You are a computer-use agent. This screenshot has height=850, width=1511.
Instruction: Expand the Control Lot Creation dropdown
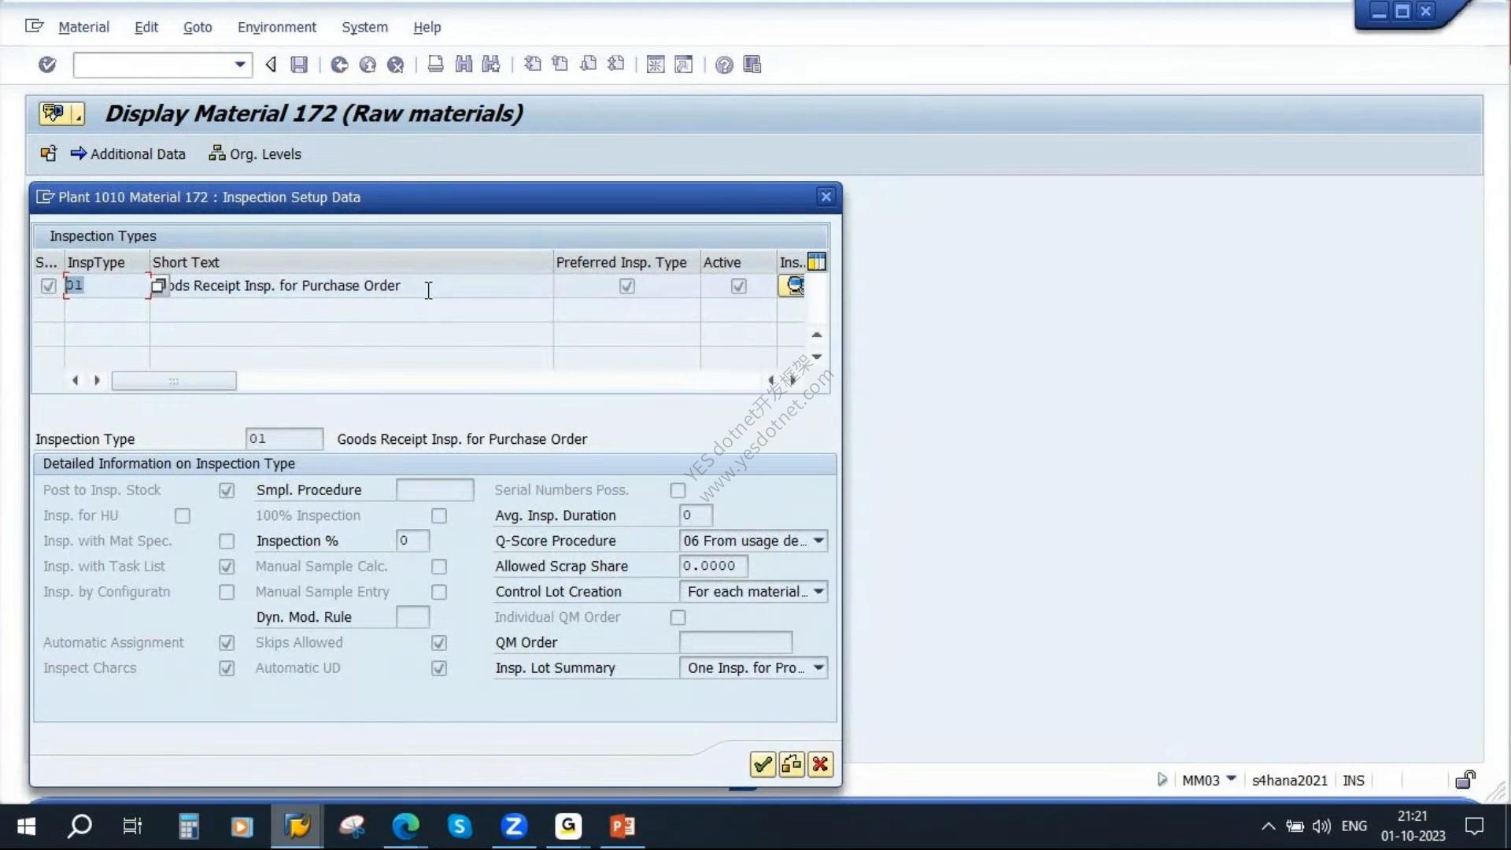coord(818,592)
